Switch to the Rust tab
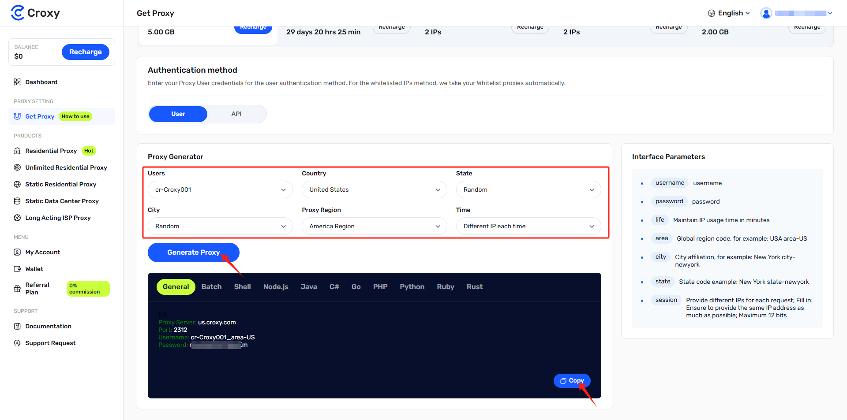The image size is (847, 420). 475,287
